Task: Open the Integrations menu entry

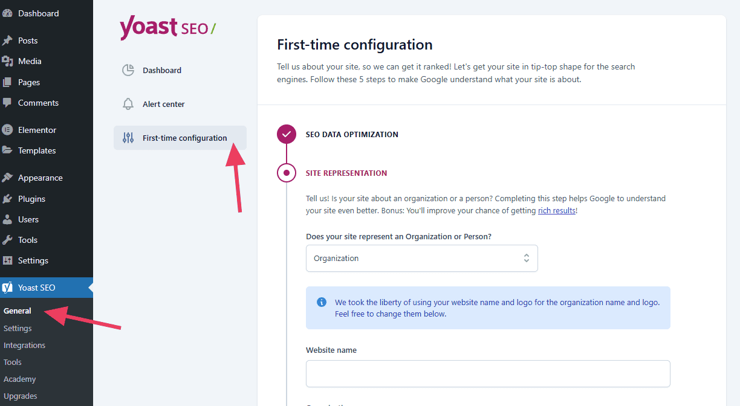Action: [x=24, y=345]
